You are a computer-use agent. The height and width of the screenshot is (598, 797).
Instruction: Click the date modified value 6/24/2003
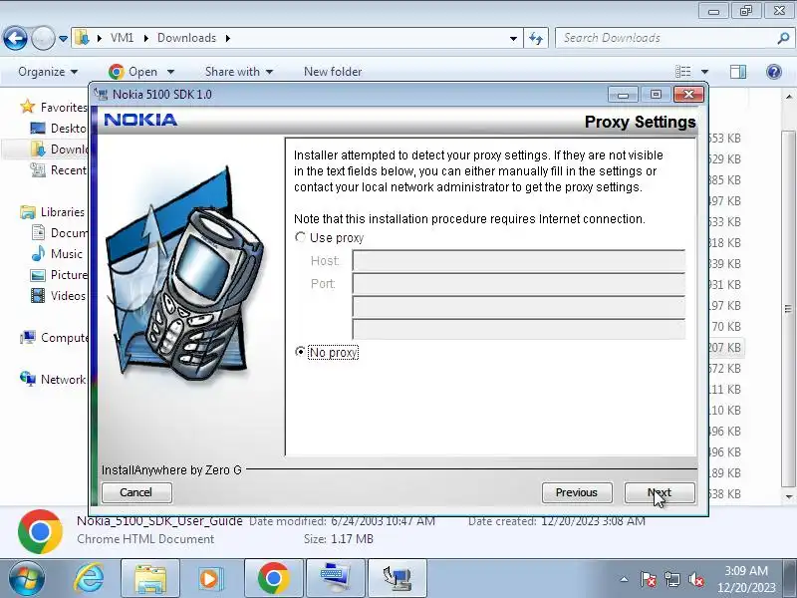(383, 520)
